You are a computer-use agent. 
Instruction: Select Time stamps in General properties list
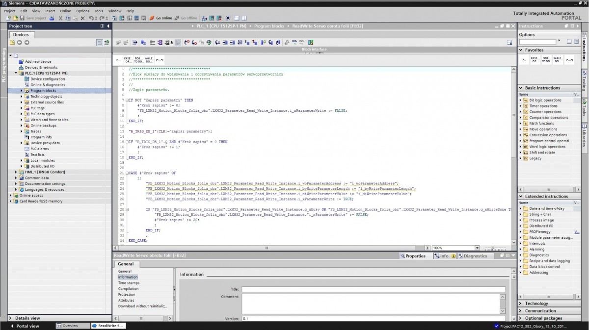coord(129,283)
